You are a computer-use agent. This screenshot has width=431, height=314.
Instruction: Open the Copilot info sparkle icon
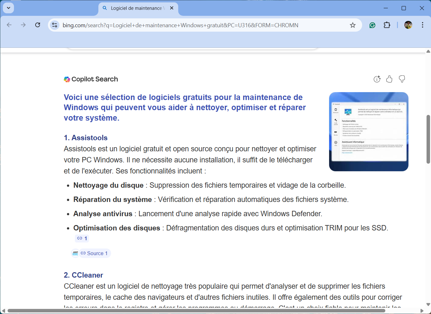pyautogui.click(x=377, y=79)
